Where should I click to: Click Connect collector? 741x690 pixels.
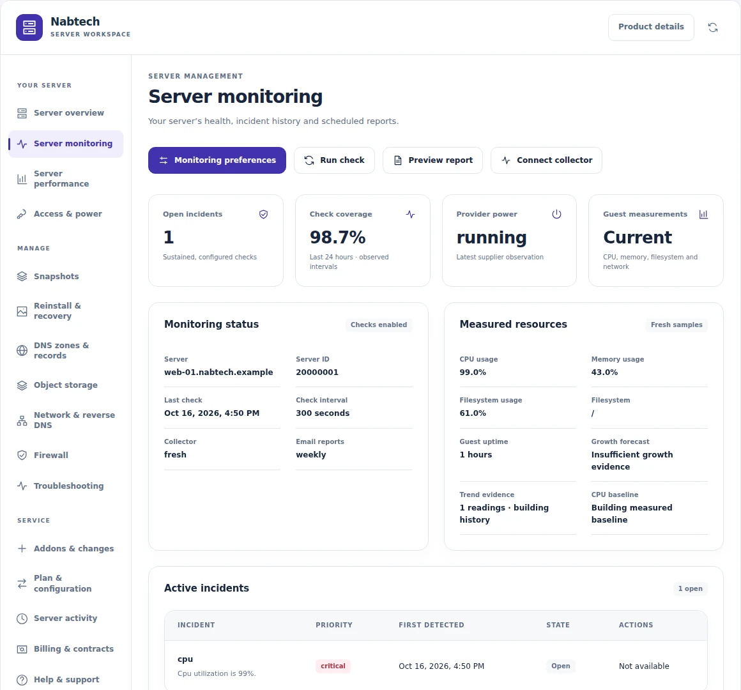[546, 160]
